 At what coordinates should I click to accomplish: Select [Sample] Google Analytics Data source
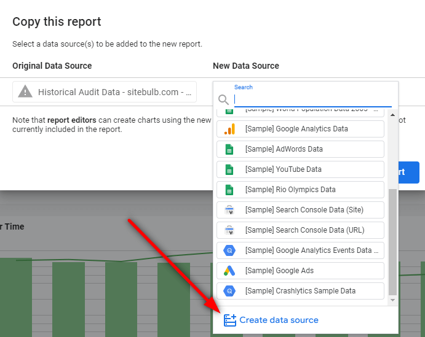click(300, 129)
